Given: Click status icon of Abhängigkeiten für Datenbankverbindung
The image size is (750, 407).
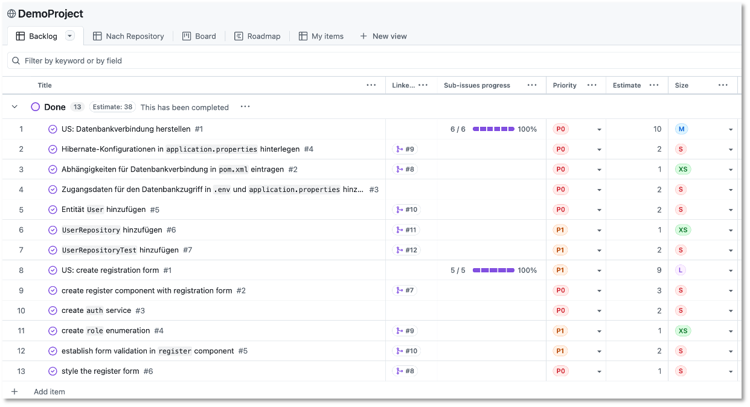Looking at the screenshot, I should pos(53,170).
